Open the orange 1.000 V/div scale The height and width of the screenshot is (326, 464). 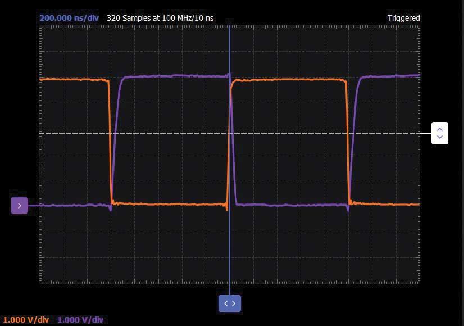[26, 320]
